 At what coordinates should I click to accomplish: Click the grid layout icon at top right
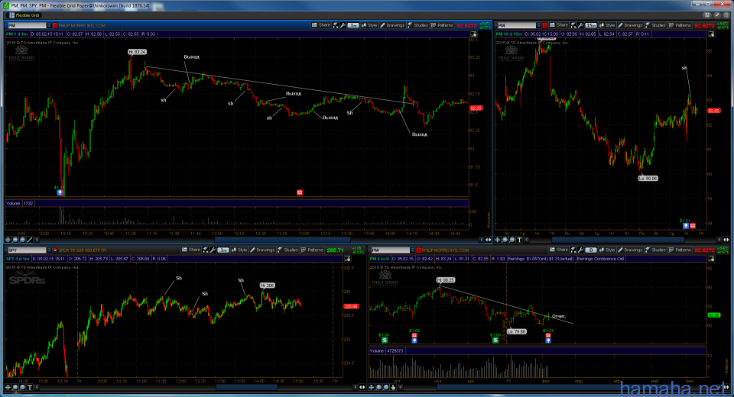point(707,15)
